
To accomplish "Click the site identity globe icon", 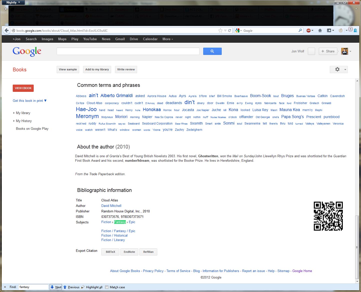I will coord(13,30).
